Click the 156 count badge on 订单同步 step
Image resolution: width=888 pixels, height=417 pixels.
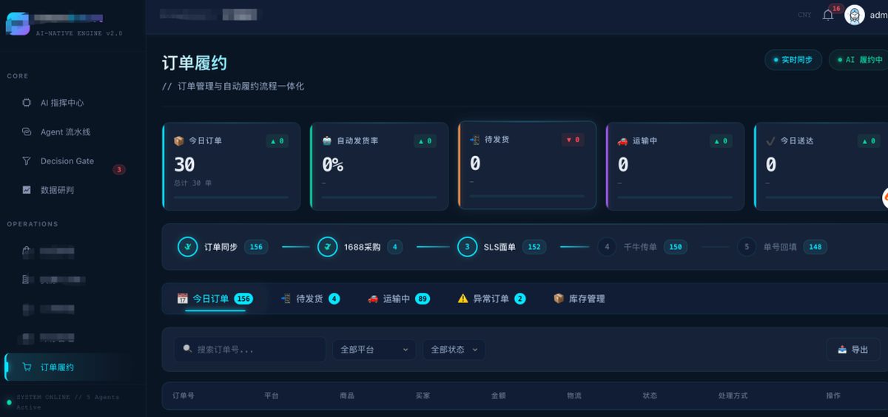[256, 247]
